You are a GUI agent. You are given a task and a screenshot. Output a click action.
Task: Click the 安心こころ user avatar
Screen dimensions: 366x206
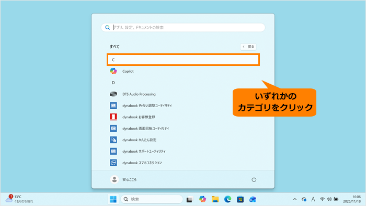(x=115, y=179)
